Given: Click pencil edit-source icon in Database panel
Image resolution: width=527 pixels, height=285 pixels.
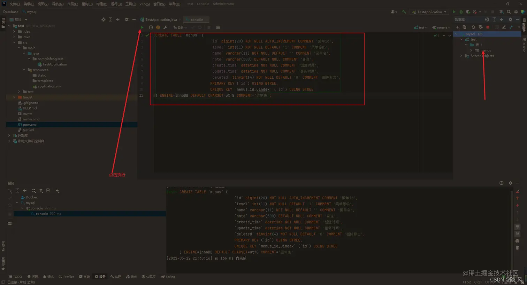Looking at the screenshot, I should [x=504, y=27].
